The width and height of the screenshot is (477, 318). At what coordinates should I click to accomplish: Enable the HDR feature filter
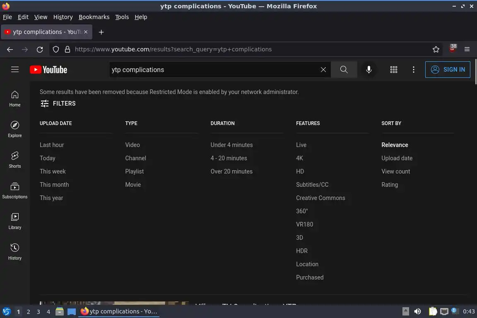click(x=302, y=251)
